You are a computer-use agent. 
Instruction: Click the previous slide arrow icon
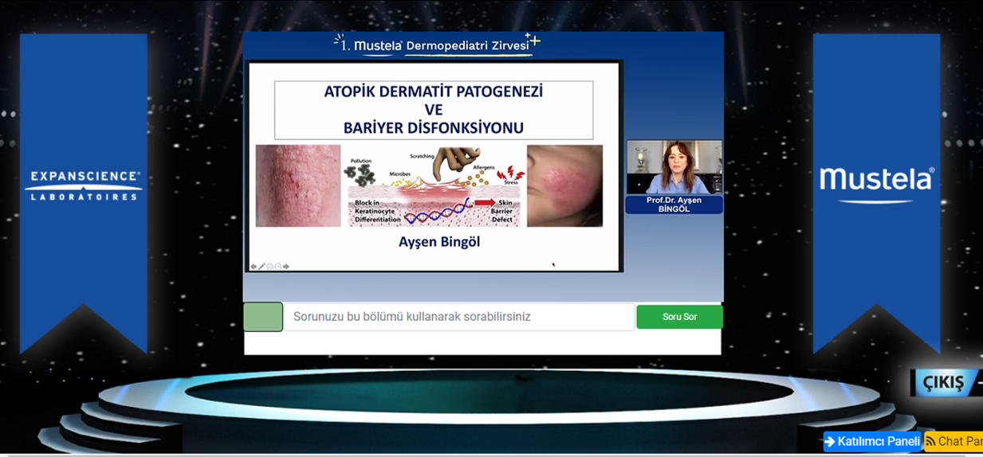254,267
